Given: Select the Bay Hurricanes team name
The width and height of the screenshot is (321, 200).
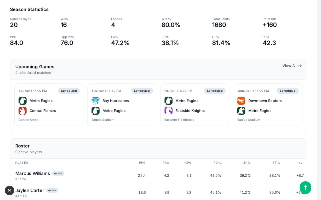Looking at the screenshot, I should pyautogui.click(x=116, y=101).
